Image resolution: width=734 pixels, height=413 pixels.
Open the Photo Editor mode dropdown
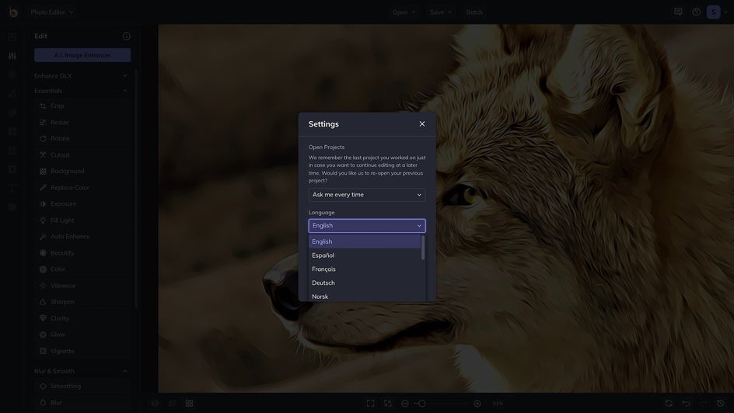click(x=52, y=12)
